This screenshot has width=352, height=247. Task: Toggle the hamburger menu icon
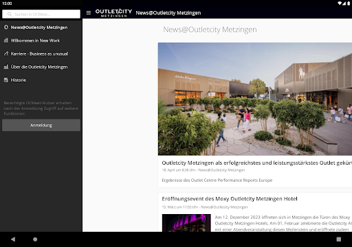(x=89, y=13)
